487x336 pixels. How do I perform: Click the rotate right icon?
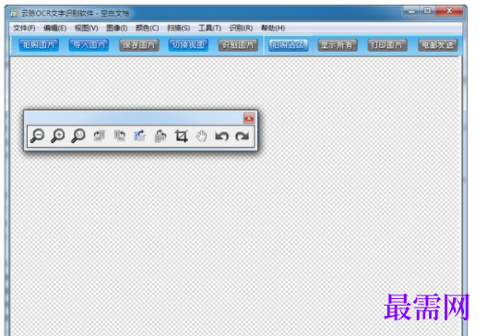[x=99, y=136]
